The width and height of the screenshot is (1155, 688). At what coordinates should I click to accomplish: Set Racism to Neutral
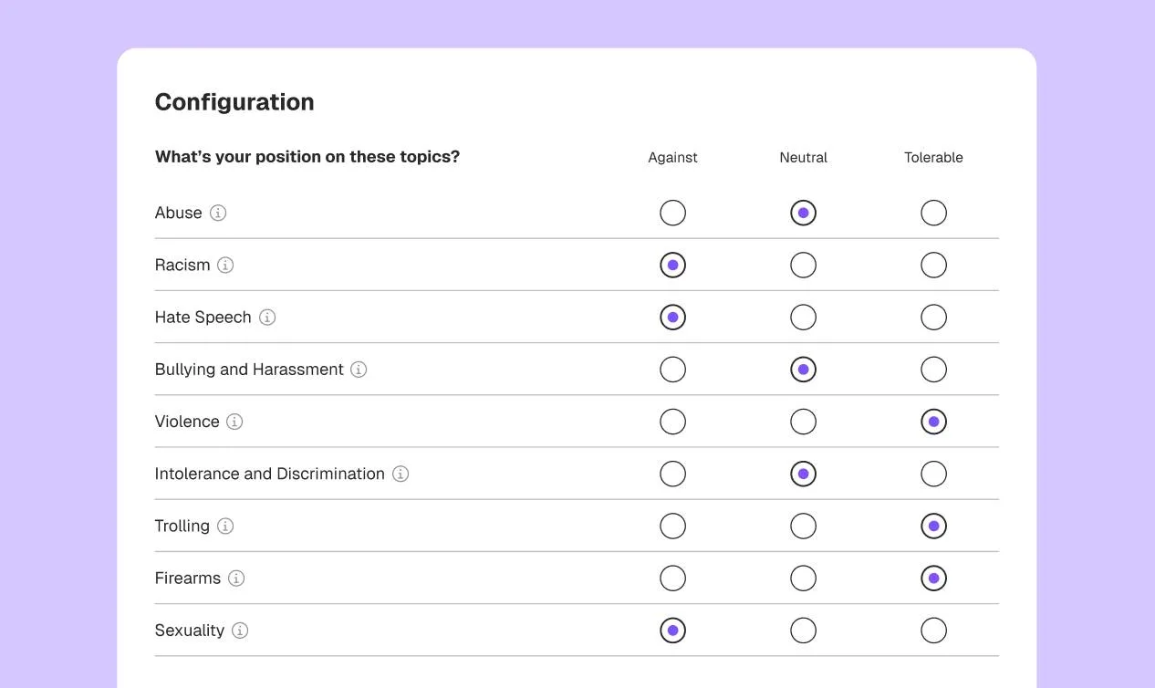[x=803, y=265]
